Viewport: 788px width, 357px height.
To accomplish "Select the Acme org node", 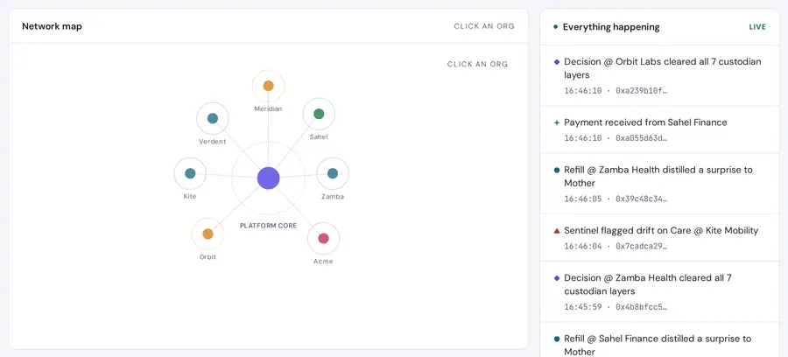I will pyautogui.click(x=324, y=239).
